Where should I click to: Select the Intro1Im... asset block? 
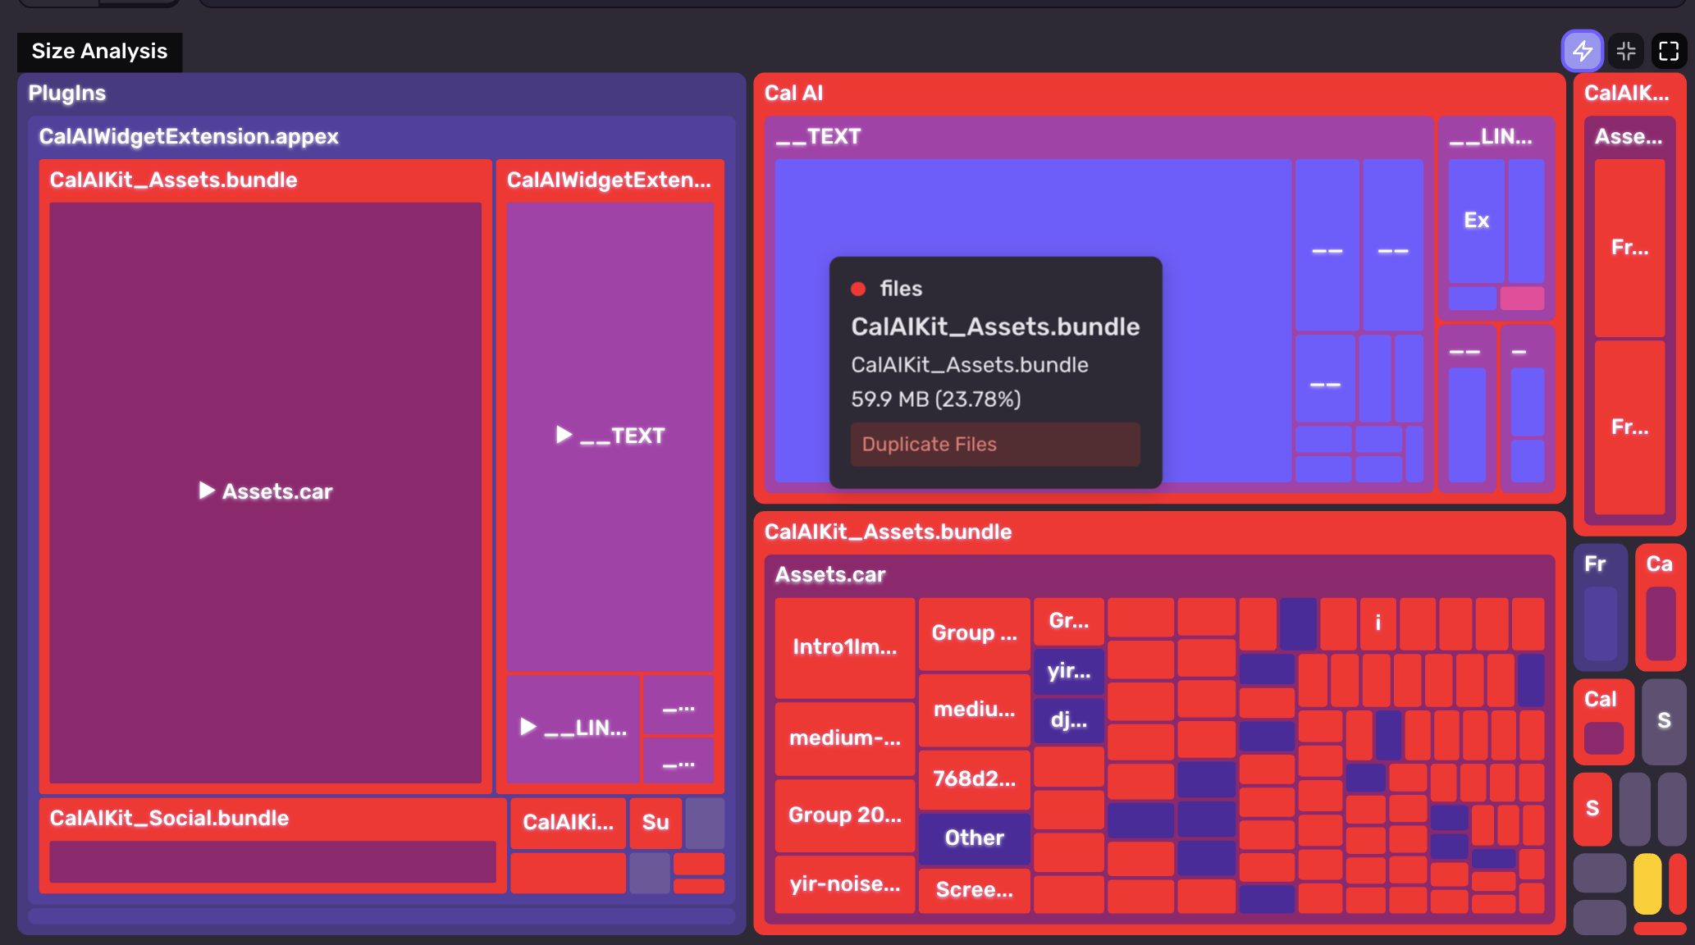pyautogui.click(x=844, y=647)
